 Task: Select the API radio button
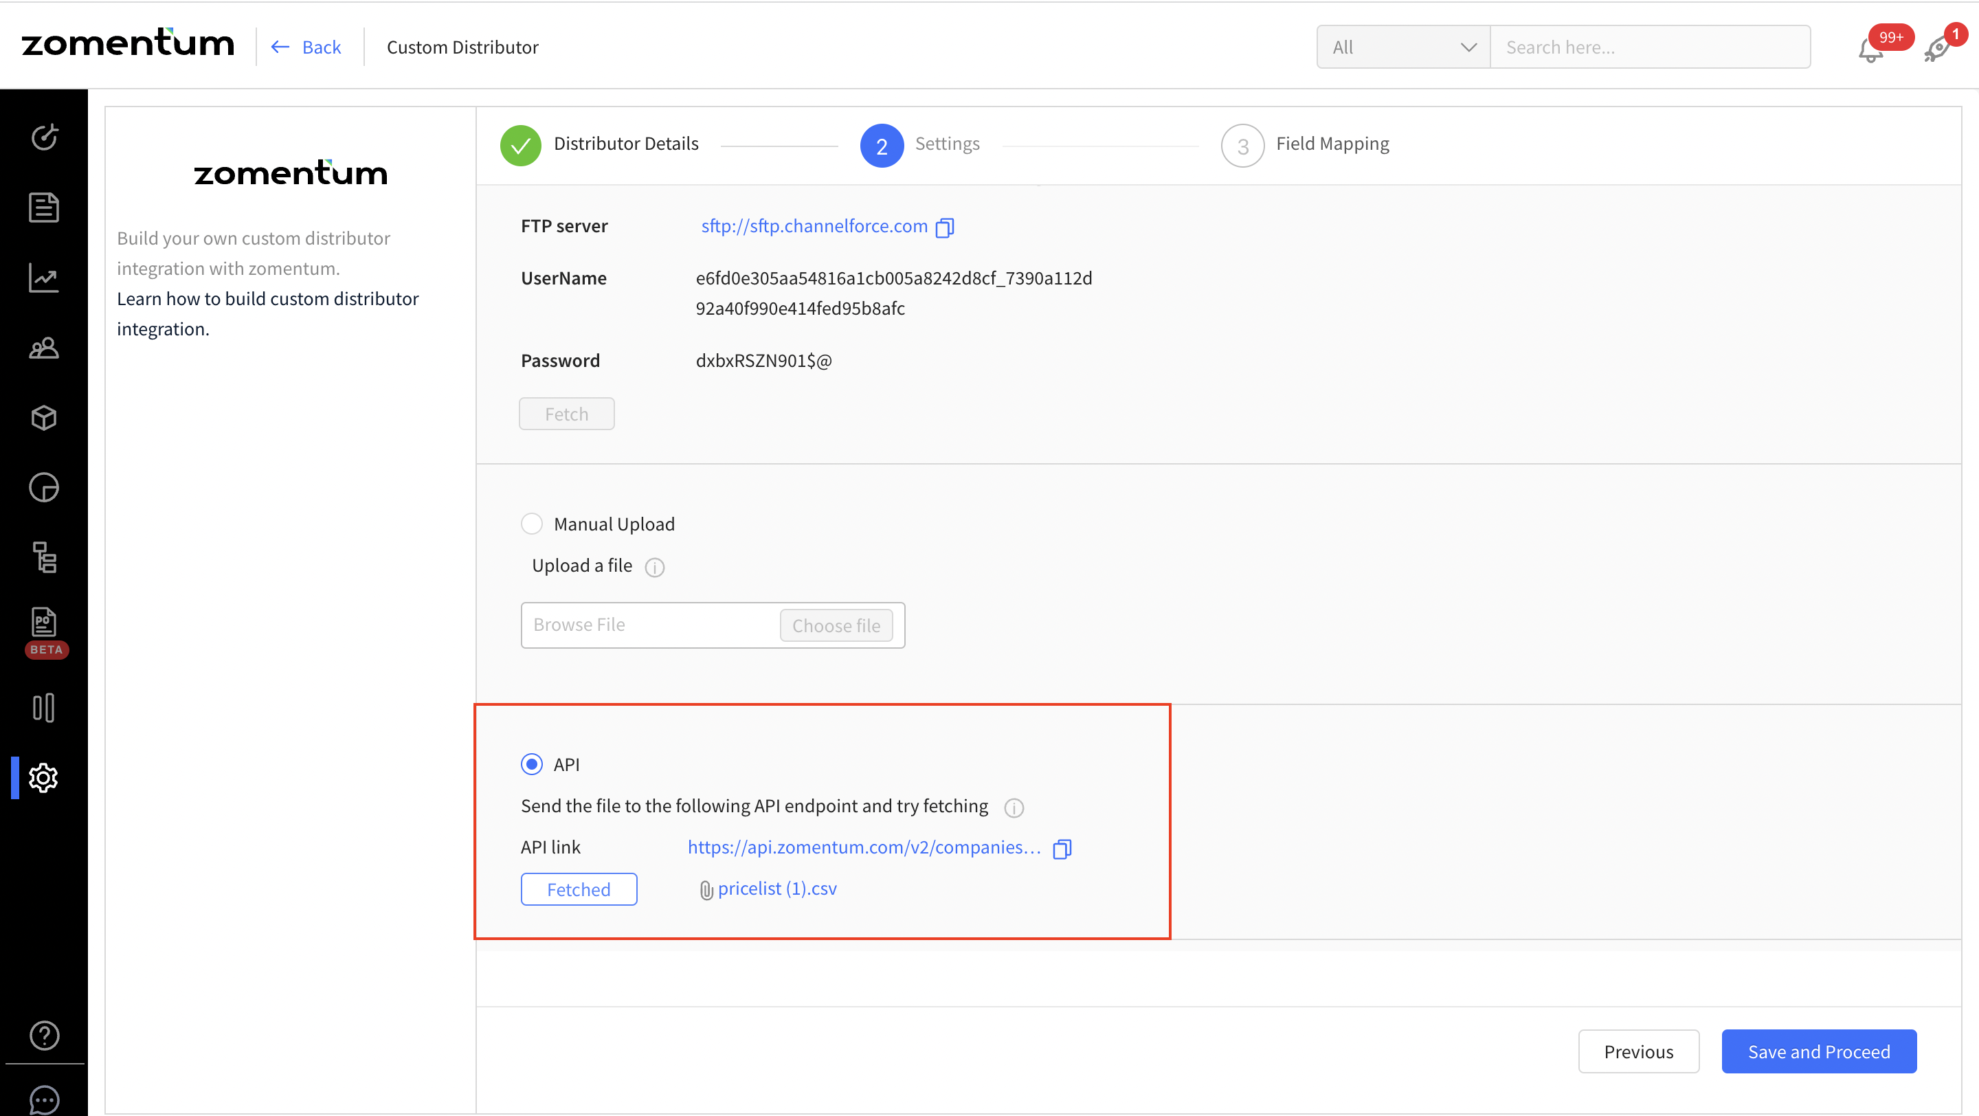coord(531,764)
